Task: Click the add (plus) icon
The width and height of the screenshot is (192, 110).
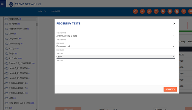Action: coord(142,11)
